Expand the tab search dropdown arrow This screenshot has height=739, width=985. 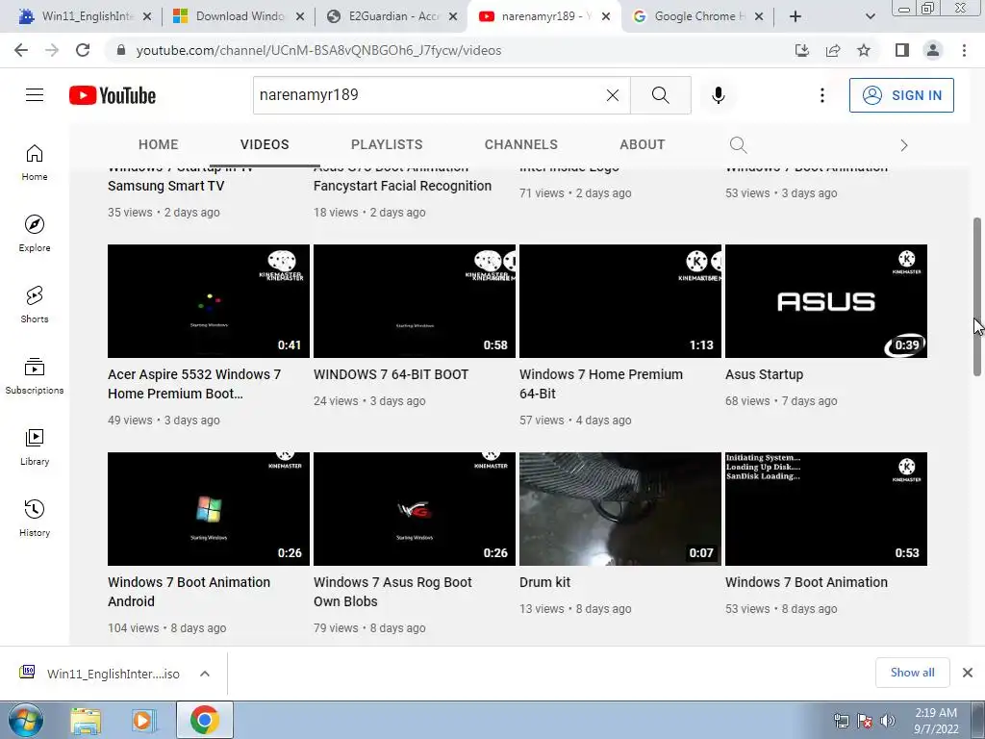pos(870,16)
